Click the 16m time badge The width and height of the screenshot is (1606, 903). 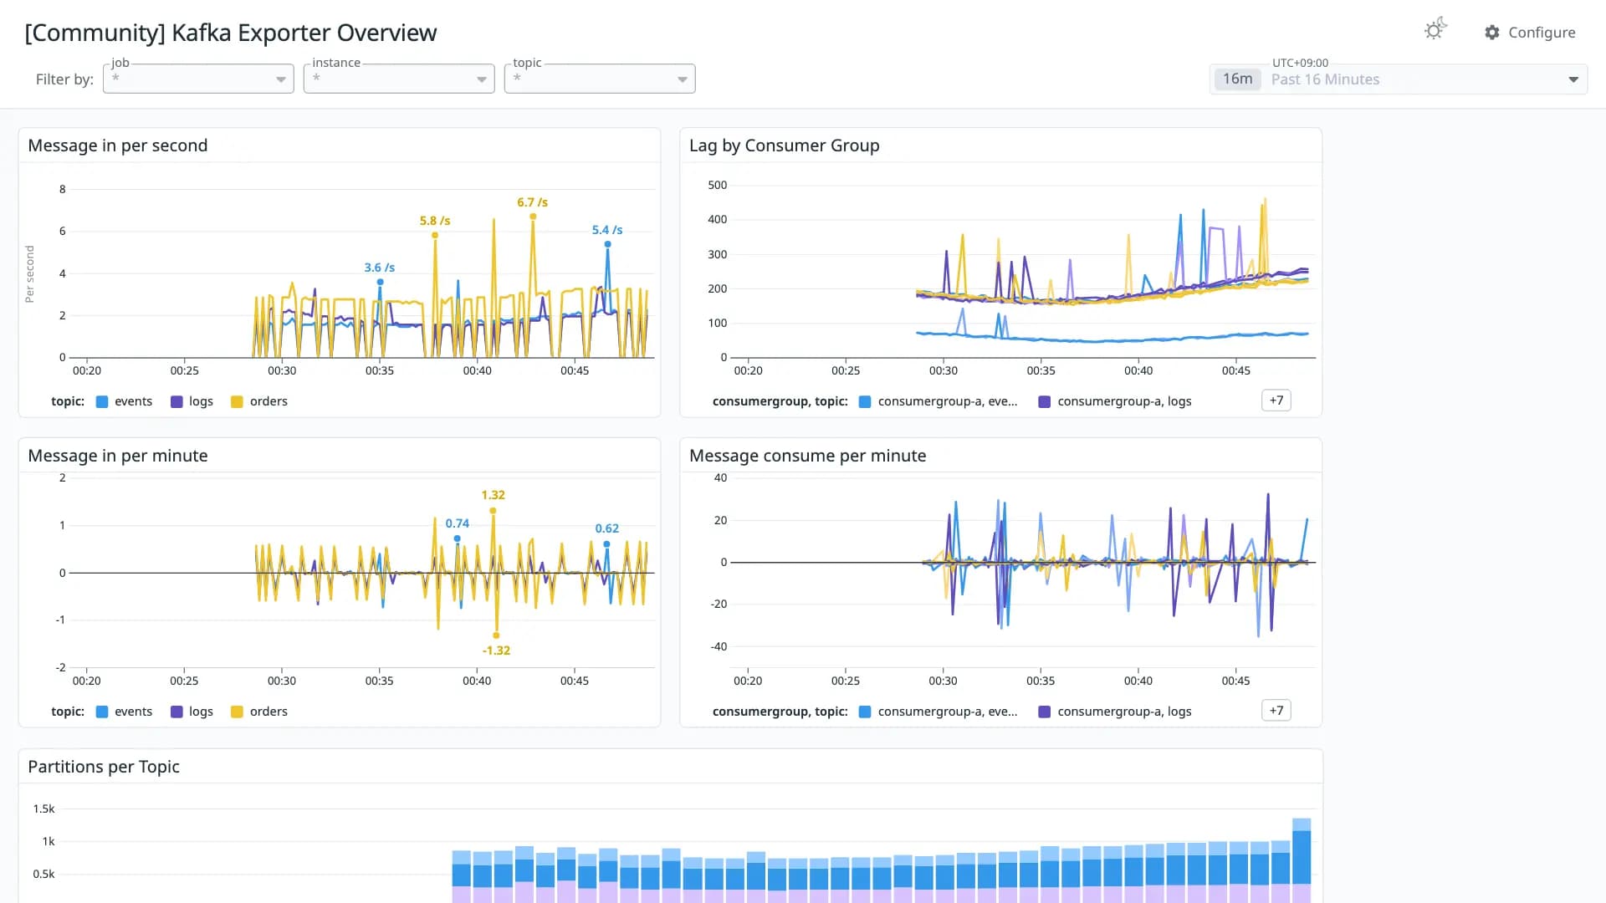(x=1238, y=79)
